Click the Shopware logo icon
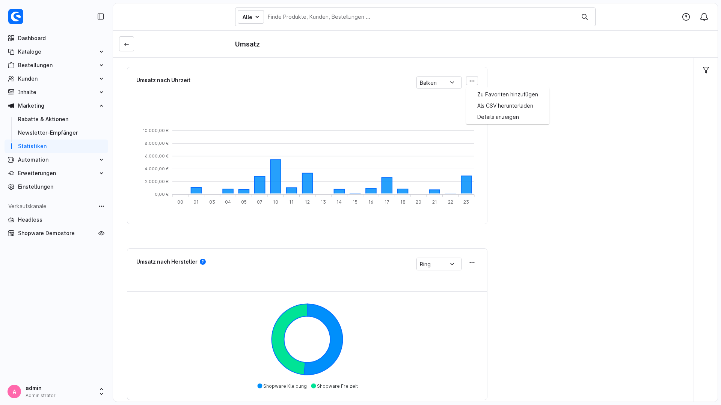Screen dimensions: 721x405 [x=16, y=16]
